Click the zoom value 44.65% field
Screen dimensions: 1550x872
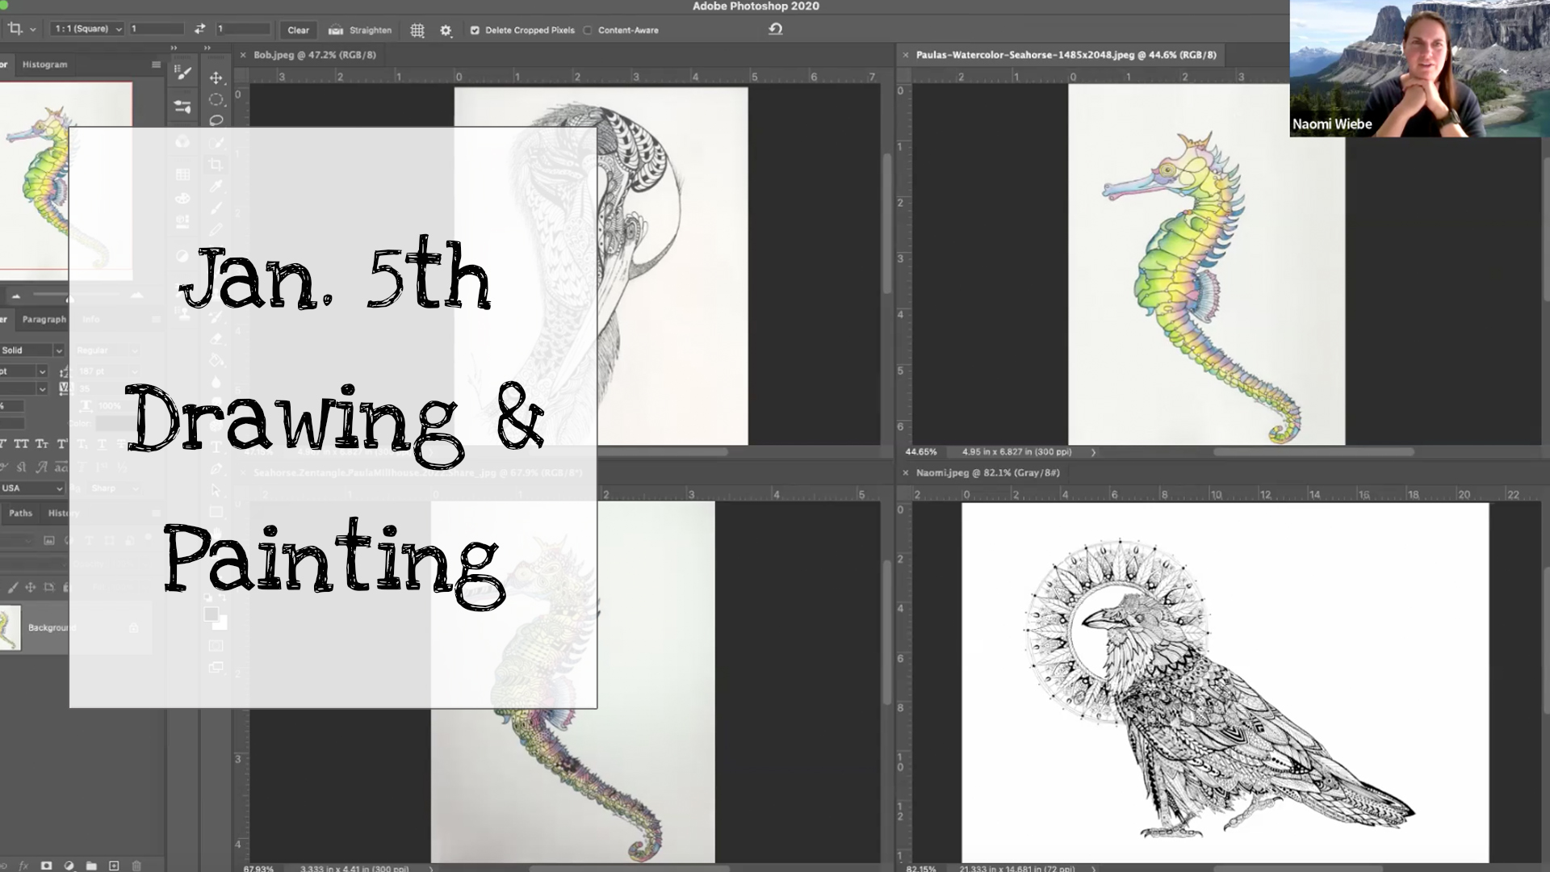[x=921, y=452]
